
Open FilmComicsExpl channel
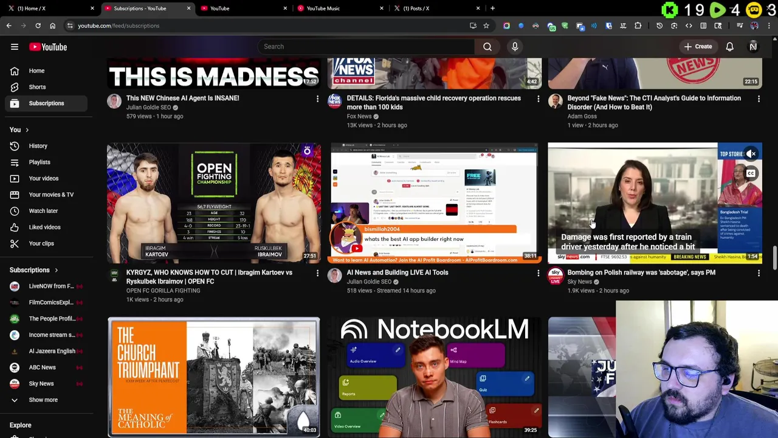(46, 302)
